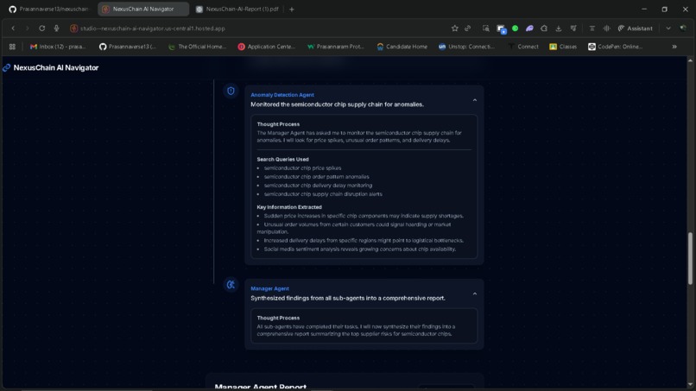
Task: Open the page search magnifier icon
Action: tap(486, 28)
